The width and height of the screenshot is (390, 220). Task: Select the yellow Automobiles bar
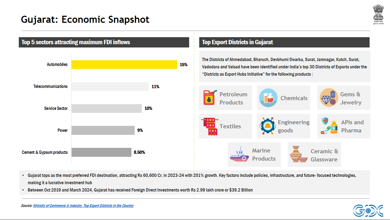point(124,65)
